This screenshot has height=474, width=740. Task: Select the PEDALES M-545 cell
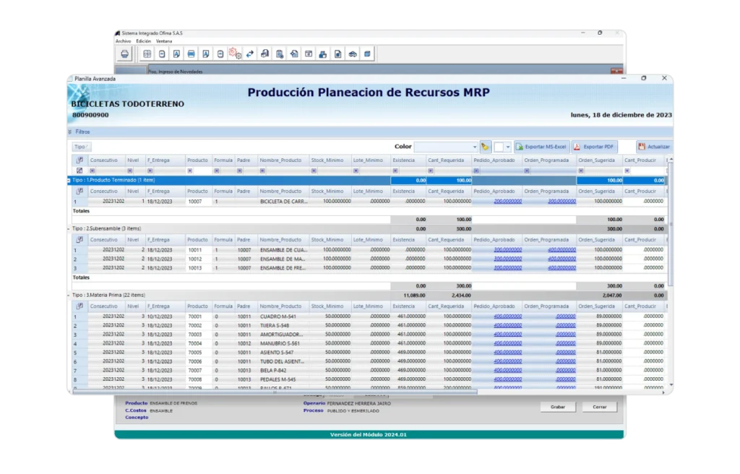[283, 379]
